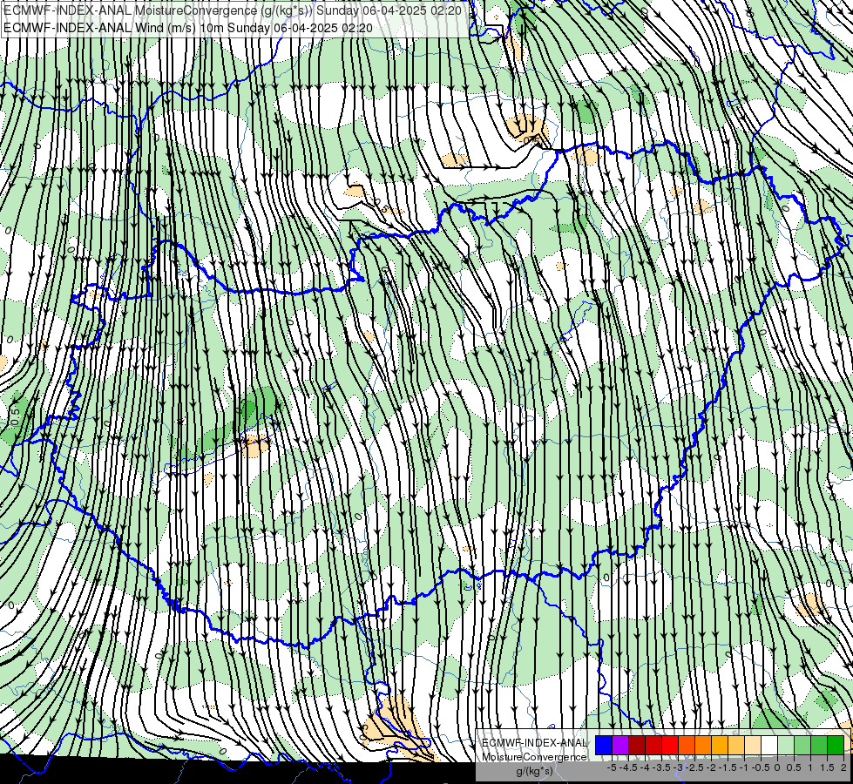Image resolution: width=853 pixels, height=784 pixels.
Task: Click the legend unit g/(kg*s)
Action: 535,772
